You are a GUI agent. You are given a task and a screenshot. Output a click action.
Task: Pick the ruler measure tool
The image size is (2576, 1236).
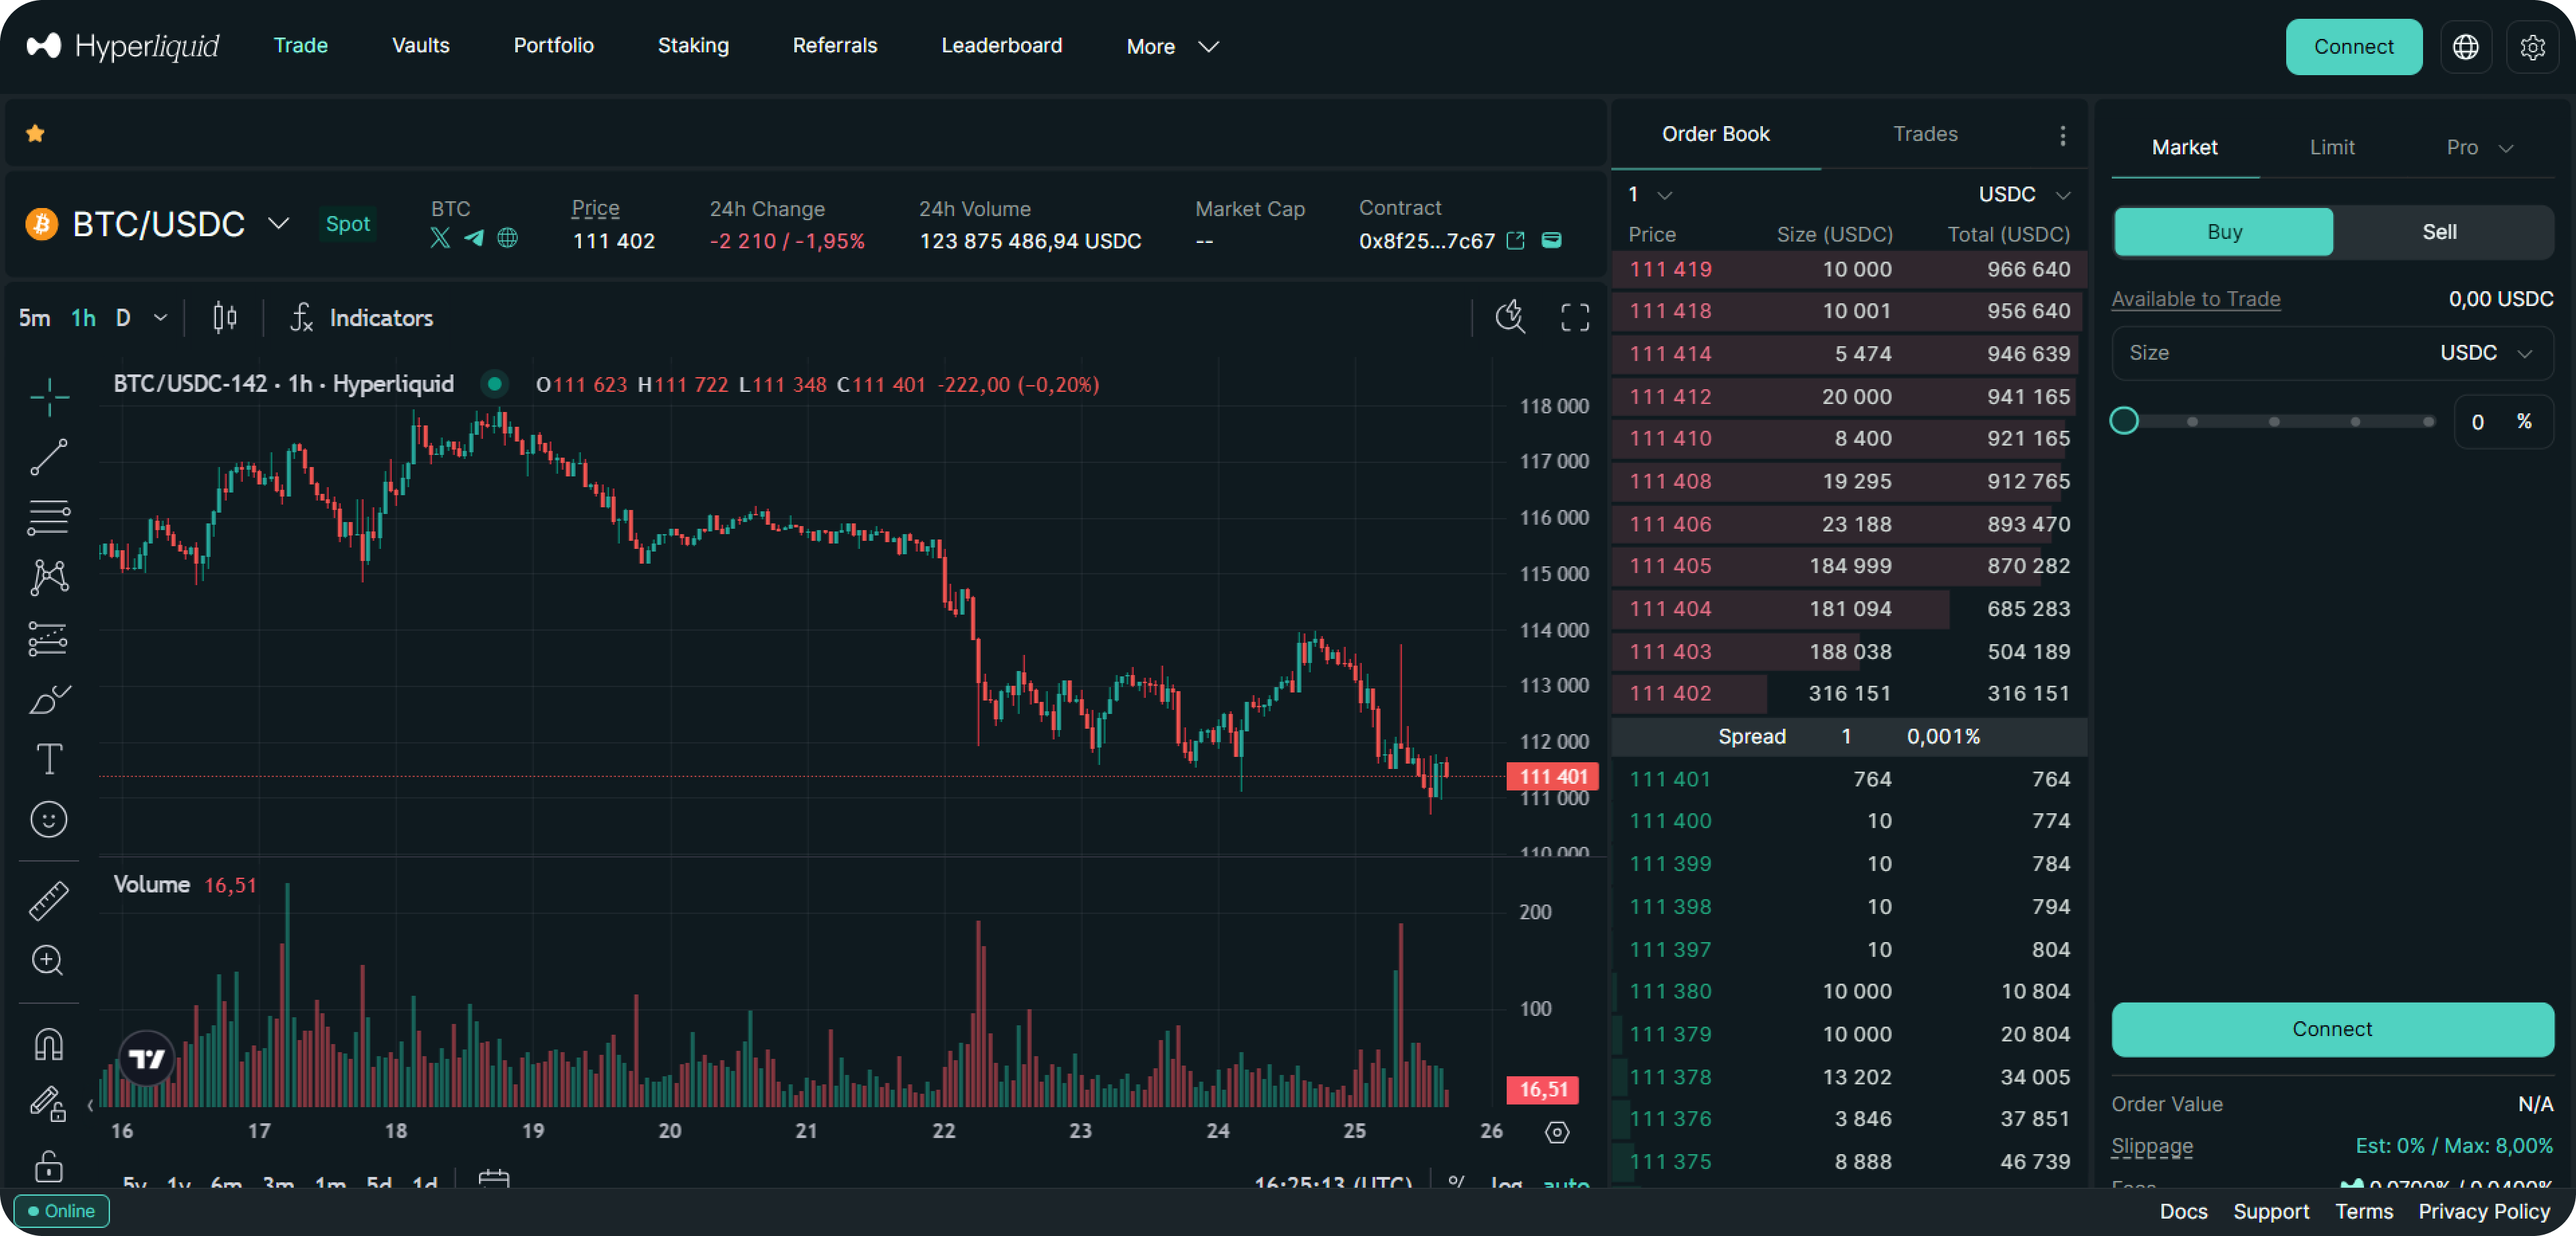[48, 900]
